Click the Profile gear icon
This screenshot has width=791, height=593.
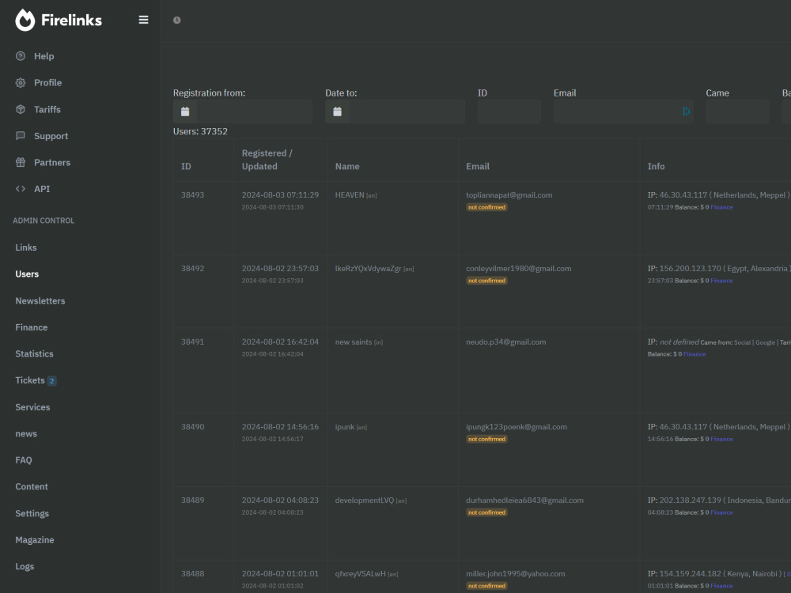pyautogui.click(x=21, y=83)
